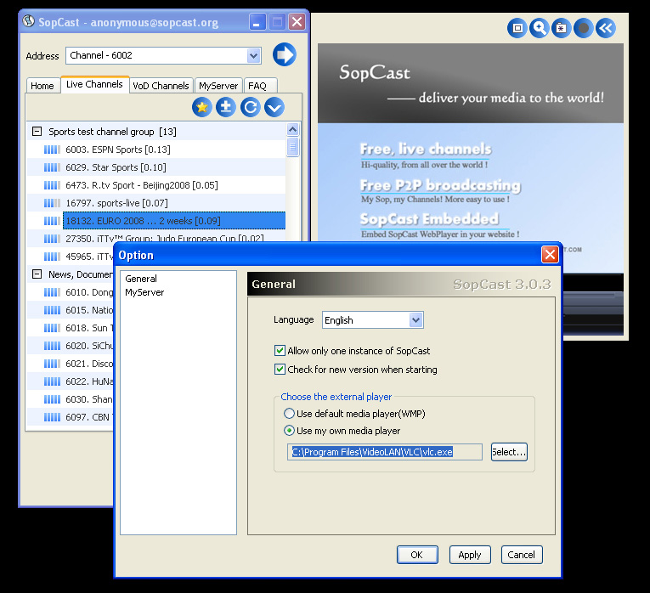This screenshot has height=593, width=650.
Task: Click the channel list scrollbar up arrow
Action: [x=292, y=130]
